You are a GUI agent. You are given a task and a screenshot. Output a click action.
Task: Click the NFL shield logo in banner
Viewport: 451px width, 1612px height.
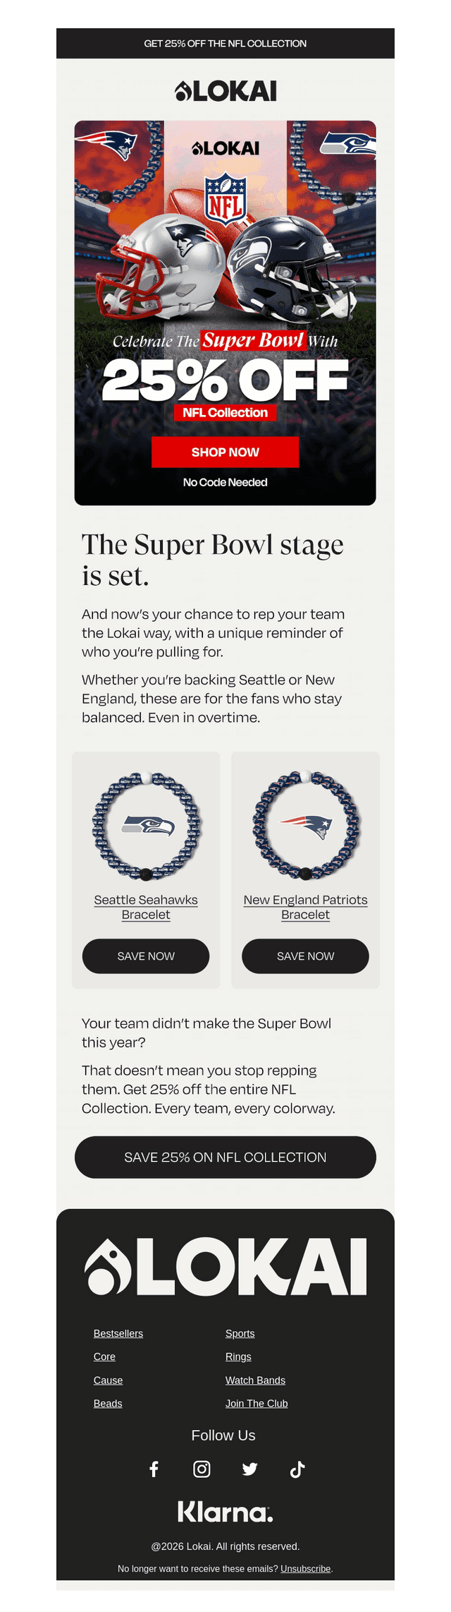225,199
